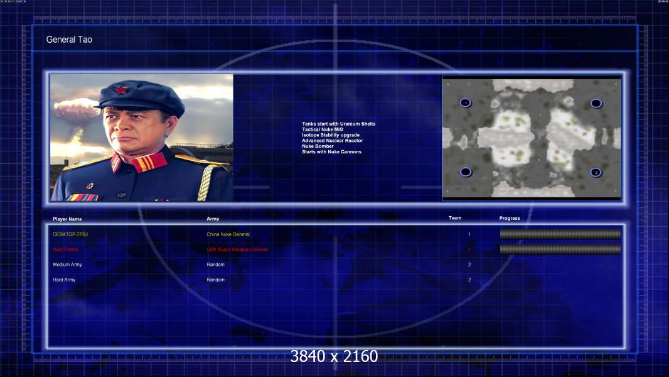The width and height of the screenshot is (669, 377).
Task: Click the red star on the general's cap
Action: [121, 90]
